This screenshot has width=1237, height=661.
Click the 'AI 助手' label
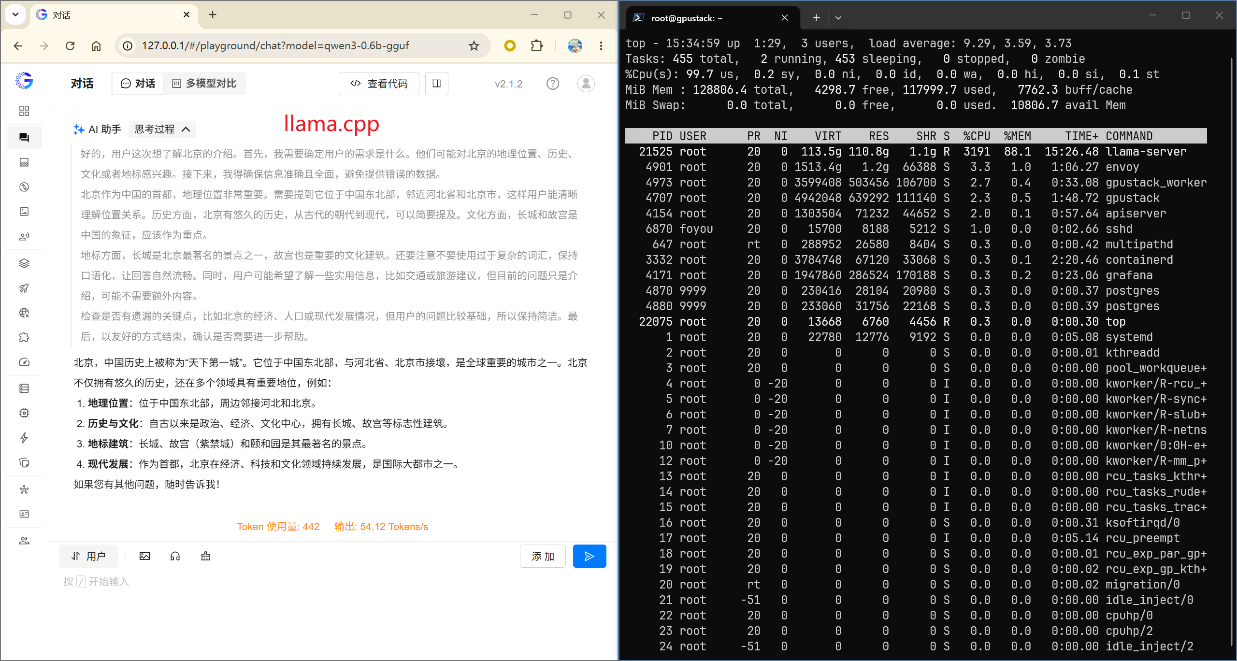(105, 129)
